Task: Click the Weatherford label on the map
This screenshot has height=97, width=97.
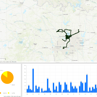Action: pos(45,48)
